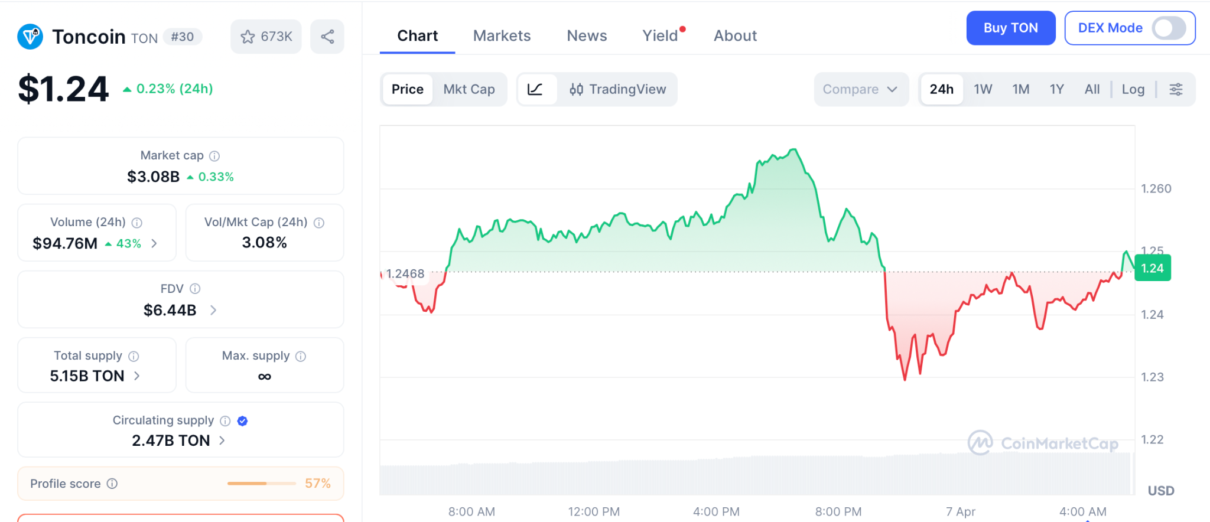
Task: Toggle the Log scale option
Action: point(1133,89)
